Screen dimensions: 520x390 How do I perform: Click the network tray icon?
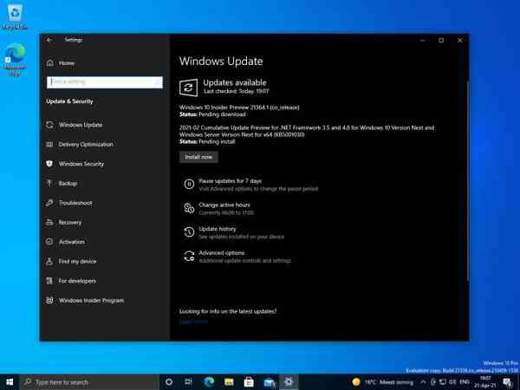442,382
